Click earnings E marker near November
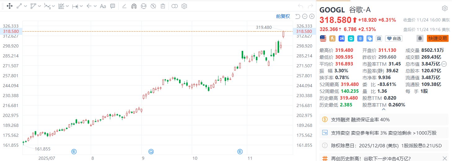Image resolution: width=452 pixels, height=161 pixels. coord(240,151)
